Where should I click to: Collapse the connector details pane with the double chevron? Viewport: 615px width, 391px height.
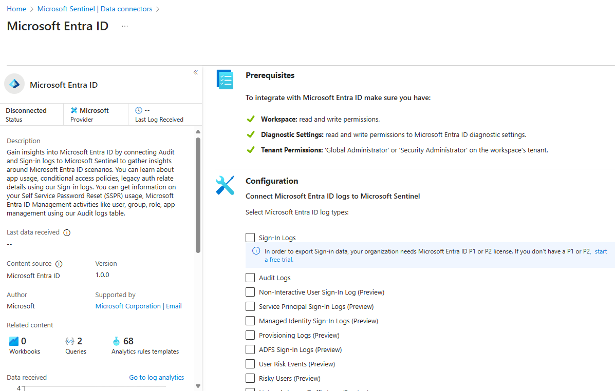coord(195,72)
